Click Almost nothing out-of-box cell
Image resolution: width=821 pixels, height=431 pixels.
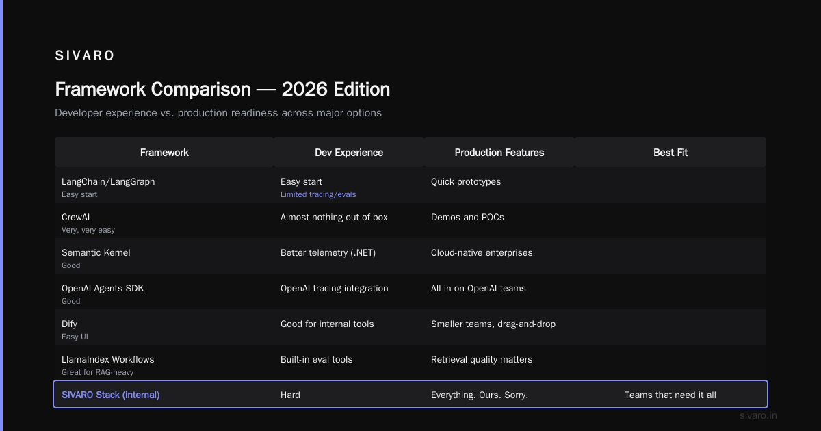coord(334,217)
